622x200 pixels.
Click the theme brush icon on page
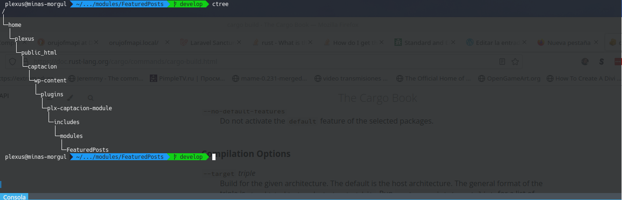(70, 98)
